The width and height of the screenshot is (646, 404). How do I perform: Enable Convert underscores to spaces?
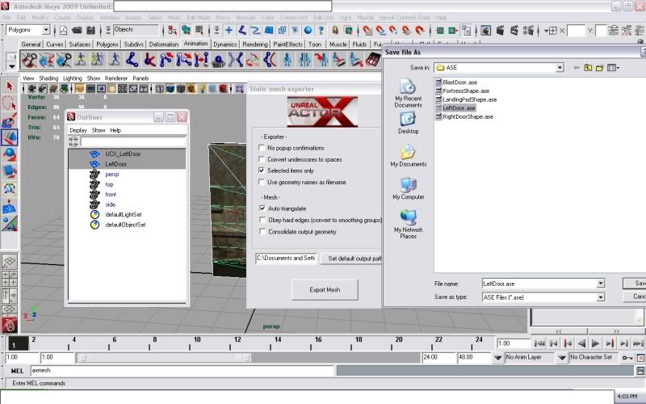(x=262, y=159)
